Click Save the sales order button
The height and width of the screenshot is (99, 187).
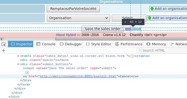pos(102,29)
